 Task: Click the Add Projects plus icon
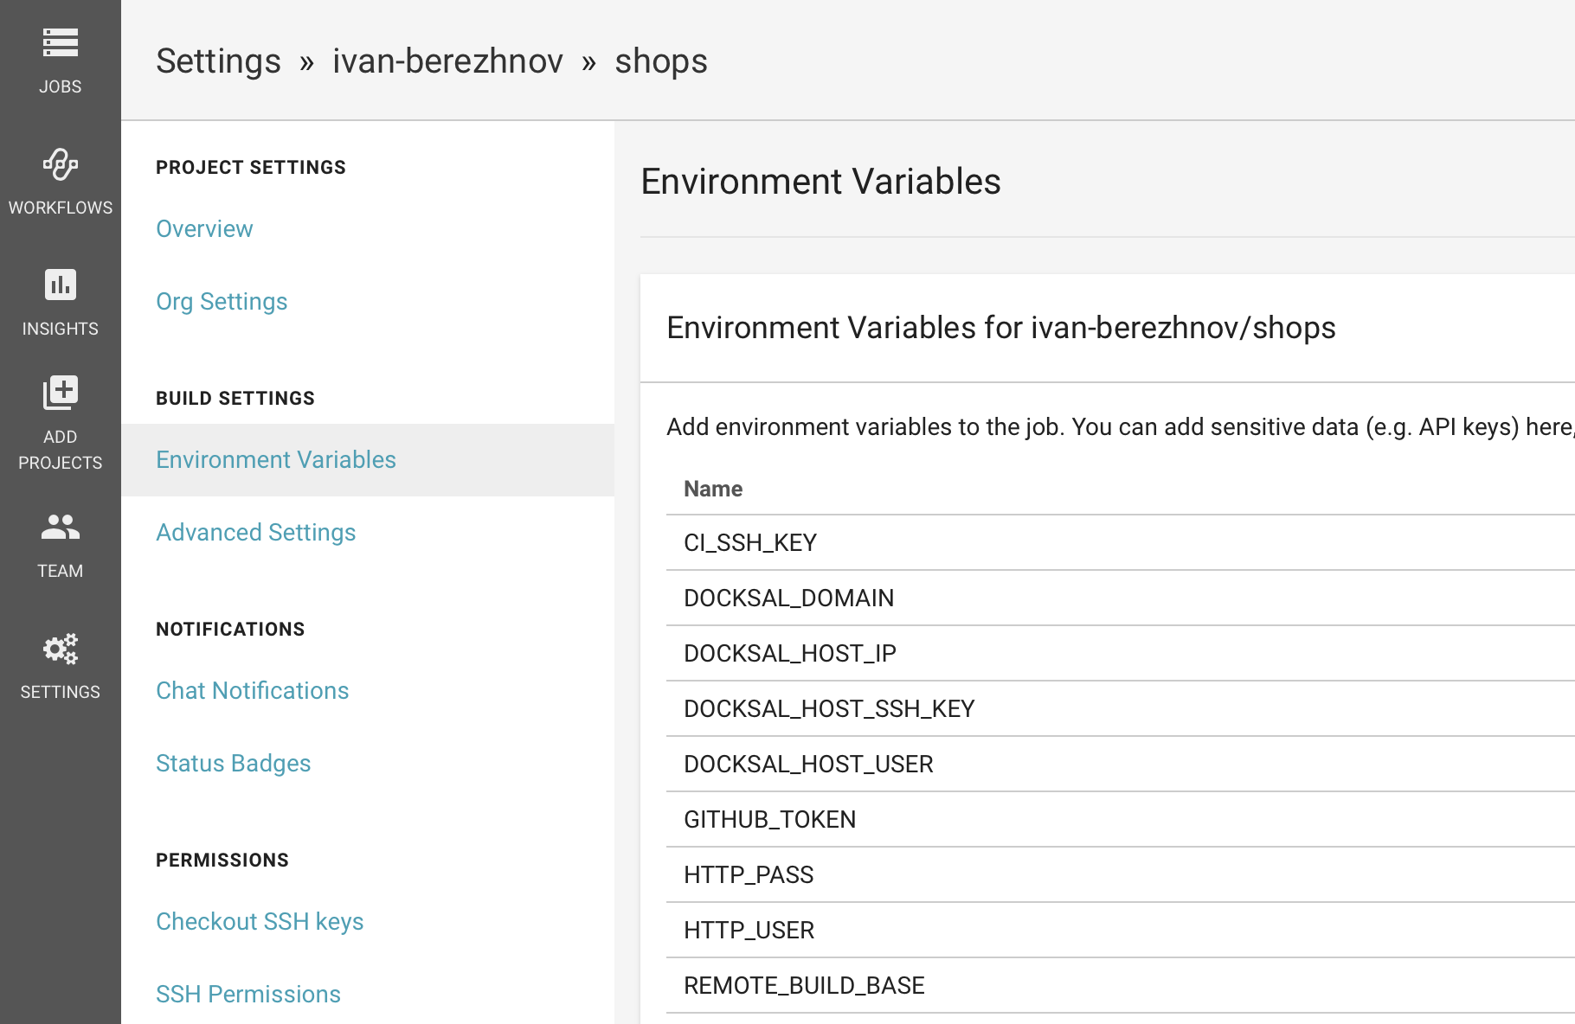click(61, 394)
